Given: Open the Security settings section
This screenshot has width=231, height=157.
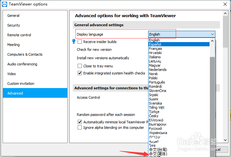Looking at the screenshot, I should pos(35,25).
